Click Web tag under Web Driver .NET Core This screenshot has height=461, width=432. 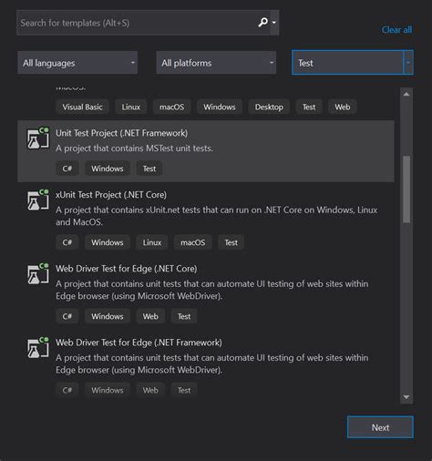150,316
